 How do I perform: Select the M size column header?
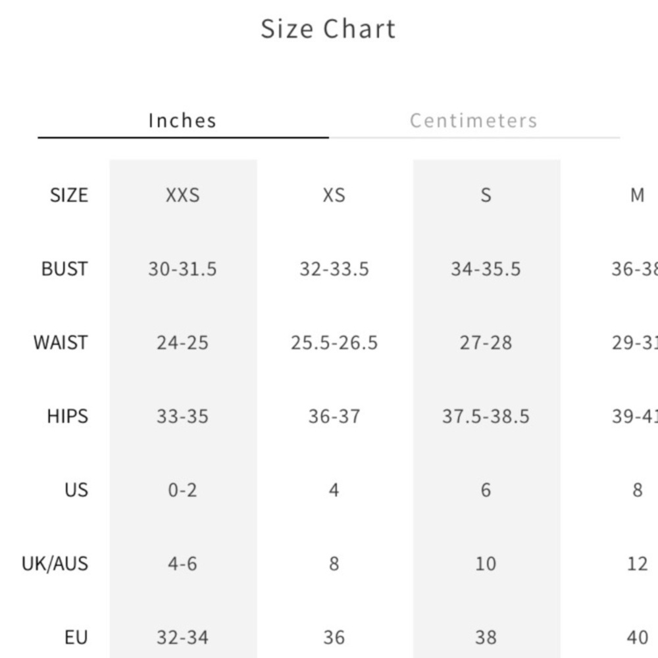click(636, 195)
